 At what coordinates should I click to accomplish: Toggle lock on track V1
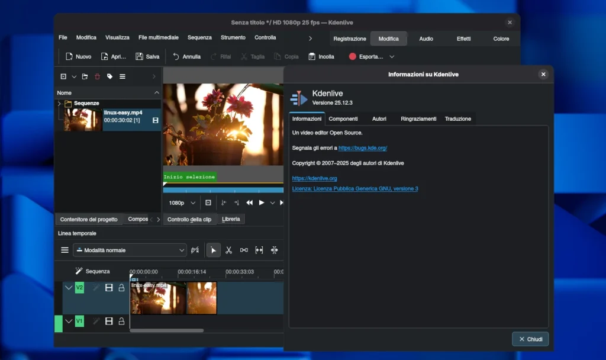(x=121, y=321)
